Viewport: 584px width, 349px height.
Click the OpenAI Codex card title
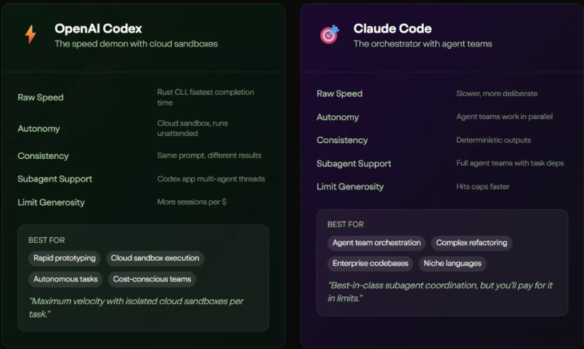pyautogui.click(x=98, y=29)
